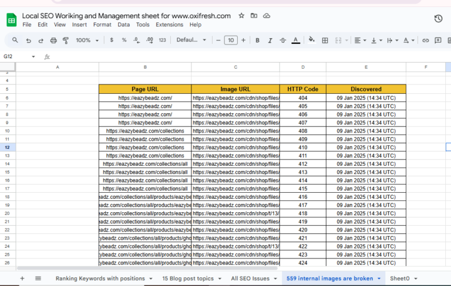The image size is (451, 286).
Task: Click the font size field showing 10
Action: 231,40
